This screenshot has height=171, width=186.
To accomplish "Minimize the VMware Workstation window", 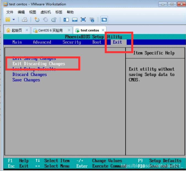I will coord(163,4).
